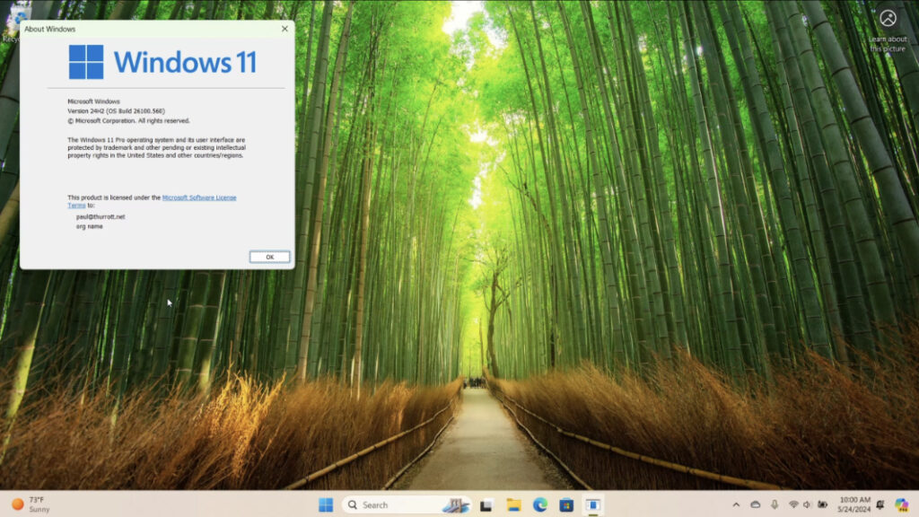919x517 pixels.
Task: Click OK in the About Windows dialog
Action: point(269,256)
